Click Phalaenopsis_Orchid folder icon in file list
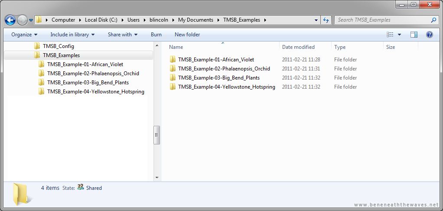This screenshot has width=443, height=211. (173, 68)
